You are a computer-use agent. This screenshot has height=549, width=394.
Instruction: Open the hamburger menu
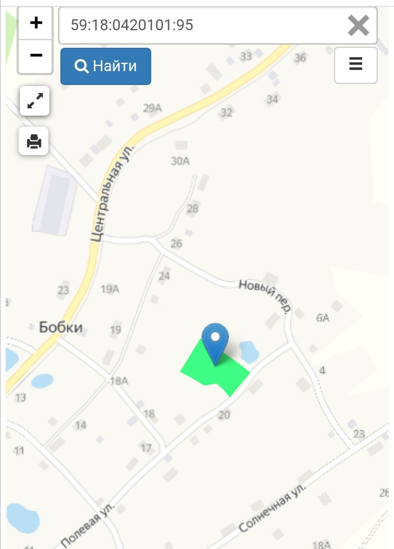[x=356, y=65]
